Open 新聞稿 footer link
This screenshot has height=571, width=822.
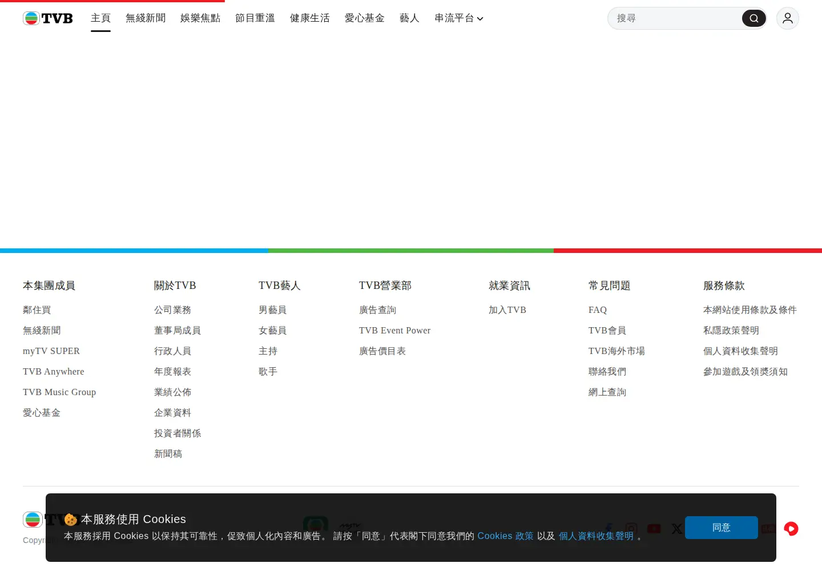(x=168, y=454)
